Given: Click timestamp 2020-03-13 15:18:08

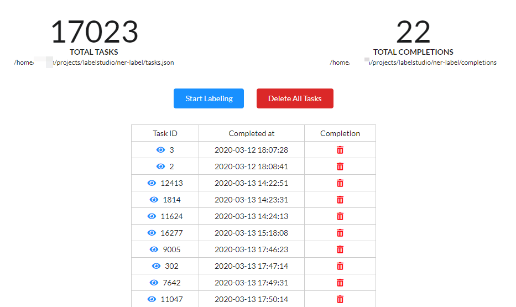Looking at the screenshot, I should pos(252,233).
